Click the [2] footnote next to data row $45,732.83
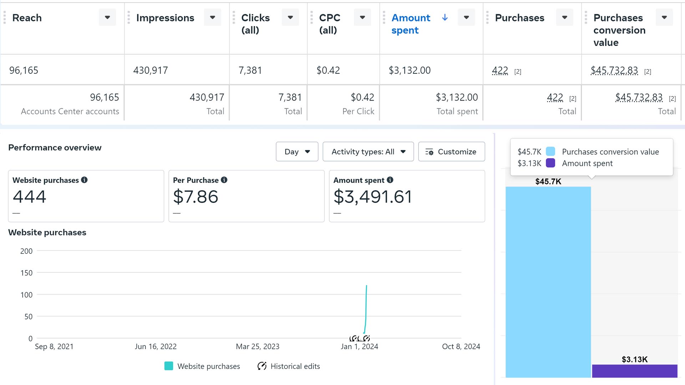Image resolution: width=685 pixels, height=385 pixels. 648,72
